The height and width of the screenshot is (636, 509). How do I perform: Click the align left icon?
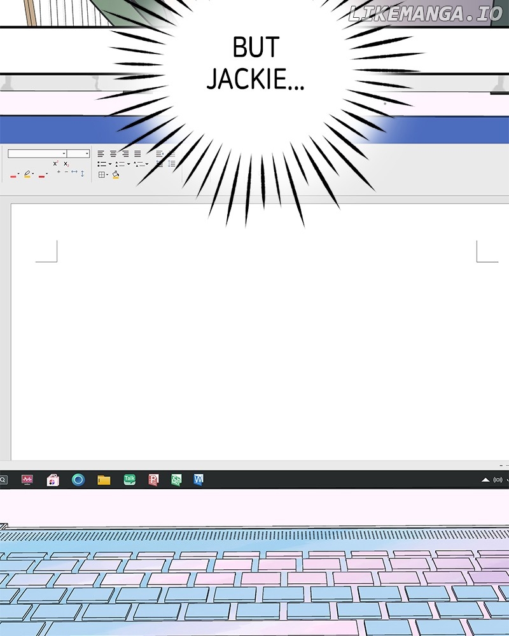(x=101, y=154)
